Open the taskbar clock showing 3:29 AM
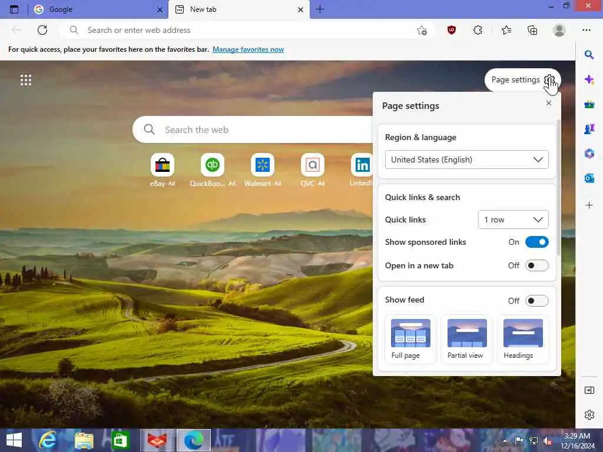The width and height of the screenshot is (603, 452). 577,441
